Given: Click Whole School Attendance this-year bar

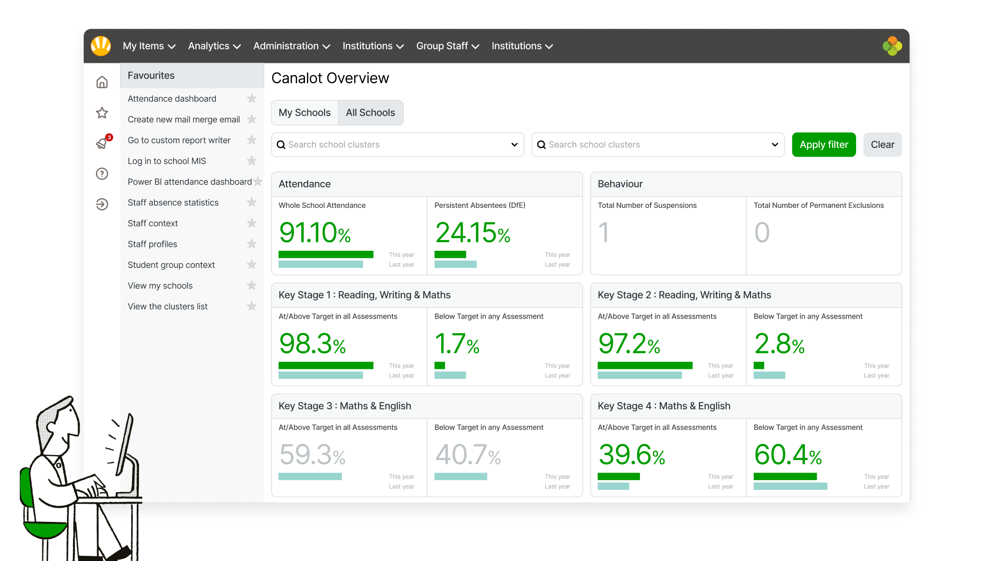Looking at the screenshot, I should (x=326, y=254).
